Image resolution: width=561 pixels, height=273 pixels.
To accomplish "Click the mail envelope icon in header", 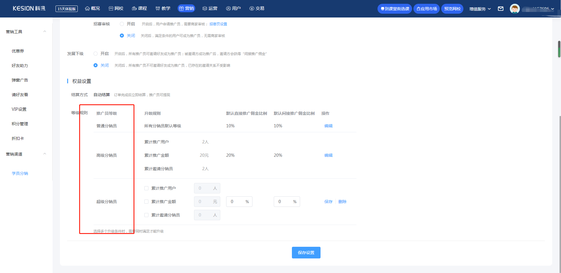I will 501,9.
